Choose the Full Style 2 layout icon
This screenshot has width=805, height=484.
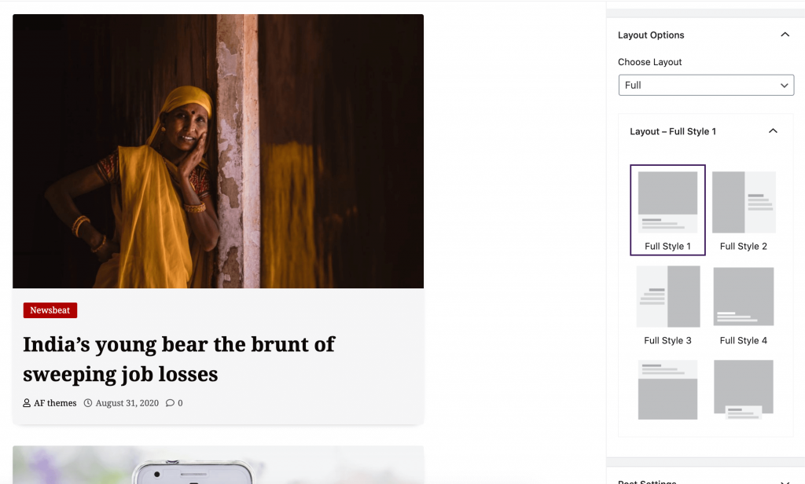point(744,202)
